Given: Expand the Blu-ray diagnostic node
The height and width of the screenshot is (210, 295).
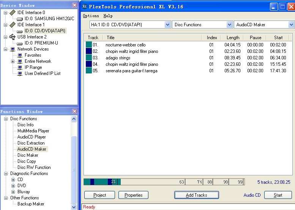Looking at the screenshot, I should (13, 192).
